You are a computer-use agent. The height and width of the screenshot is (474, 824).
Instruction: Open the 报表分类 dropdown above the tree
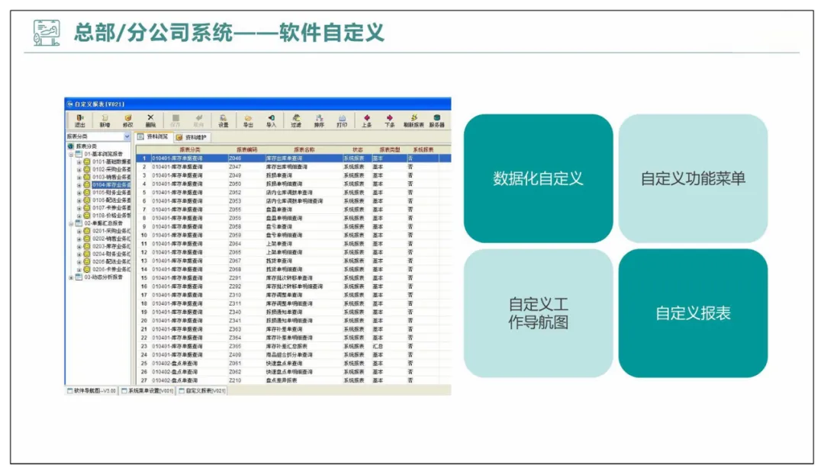pyautogui.click(x=127, y=136)
